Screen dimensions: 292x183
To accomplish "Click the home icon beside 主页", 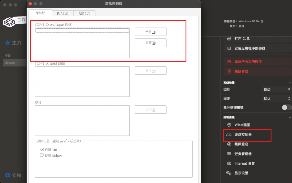I will (8, 43).
